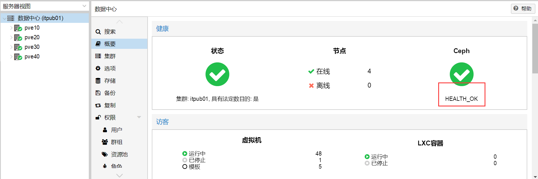Click the storage (存储) database icon
The height and width of the screenshot is (179, 538).
(98, 81)
